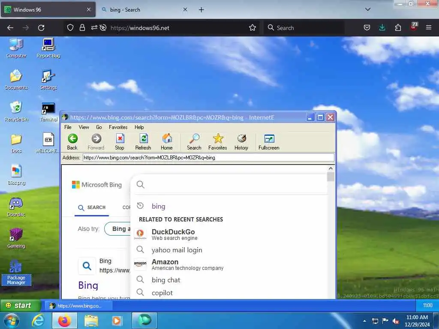Go back with the Firefox back arrow
Screen dimensions: 439x329
(10, 28)
